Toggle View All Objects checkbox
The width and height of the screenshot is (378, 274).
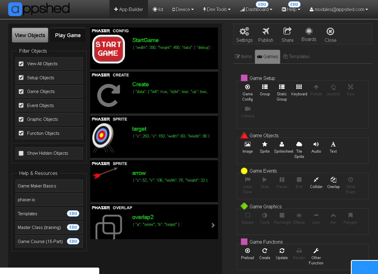pyautogui.click(x=21, y=64)
